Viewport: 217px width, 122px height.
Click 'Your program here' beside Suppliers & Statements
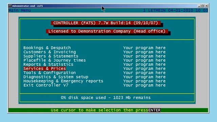tap(144, 56)
